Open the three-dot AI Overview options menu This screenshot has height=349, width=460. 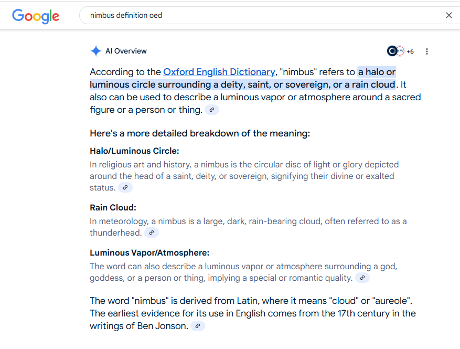[427, 51]
